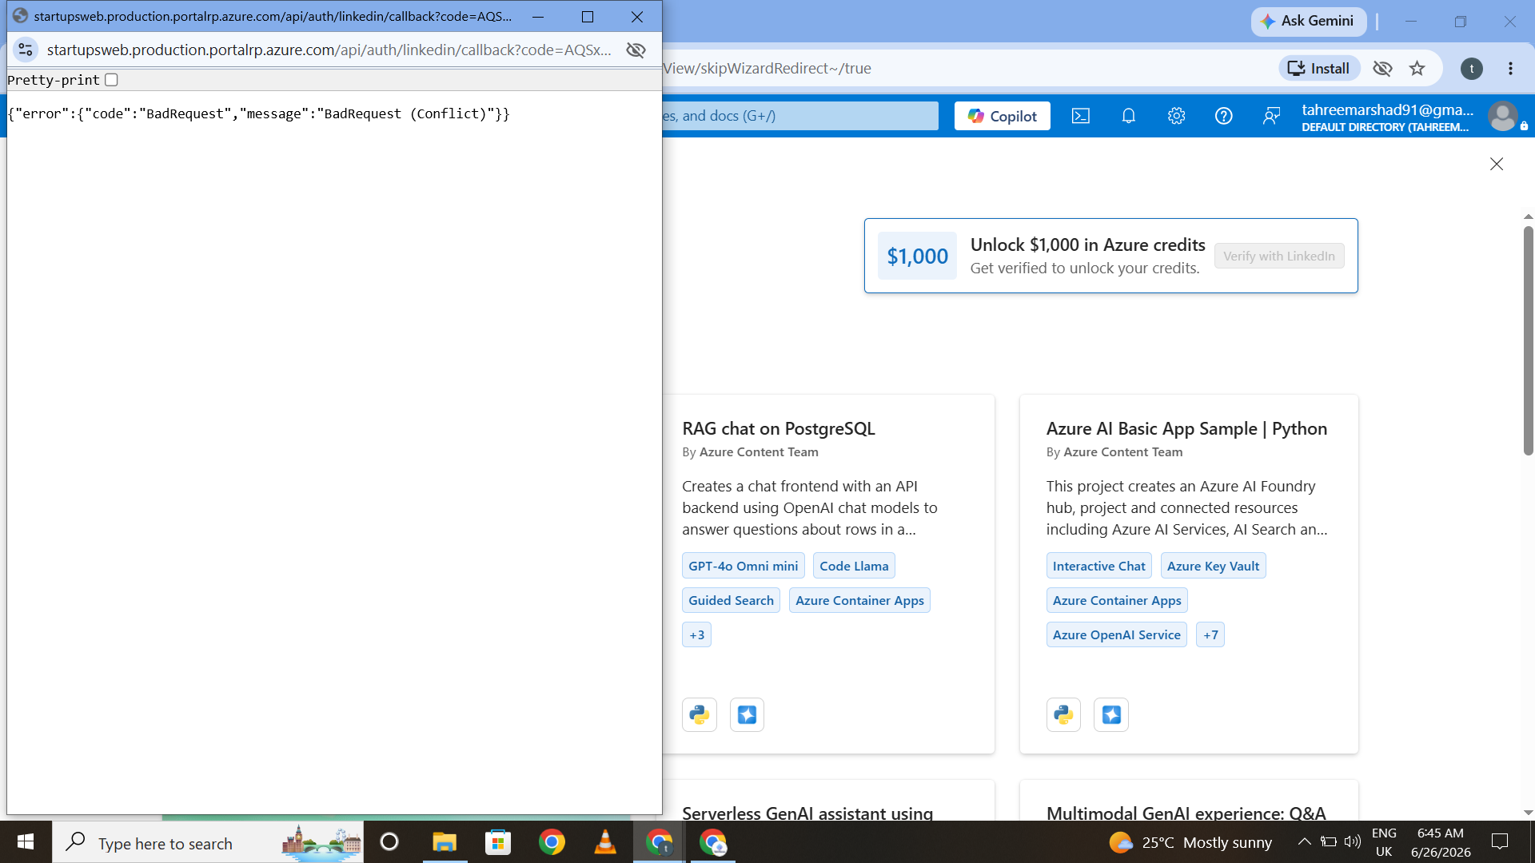Open Azure portal settings gear

point(1176,116)
